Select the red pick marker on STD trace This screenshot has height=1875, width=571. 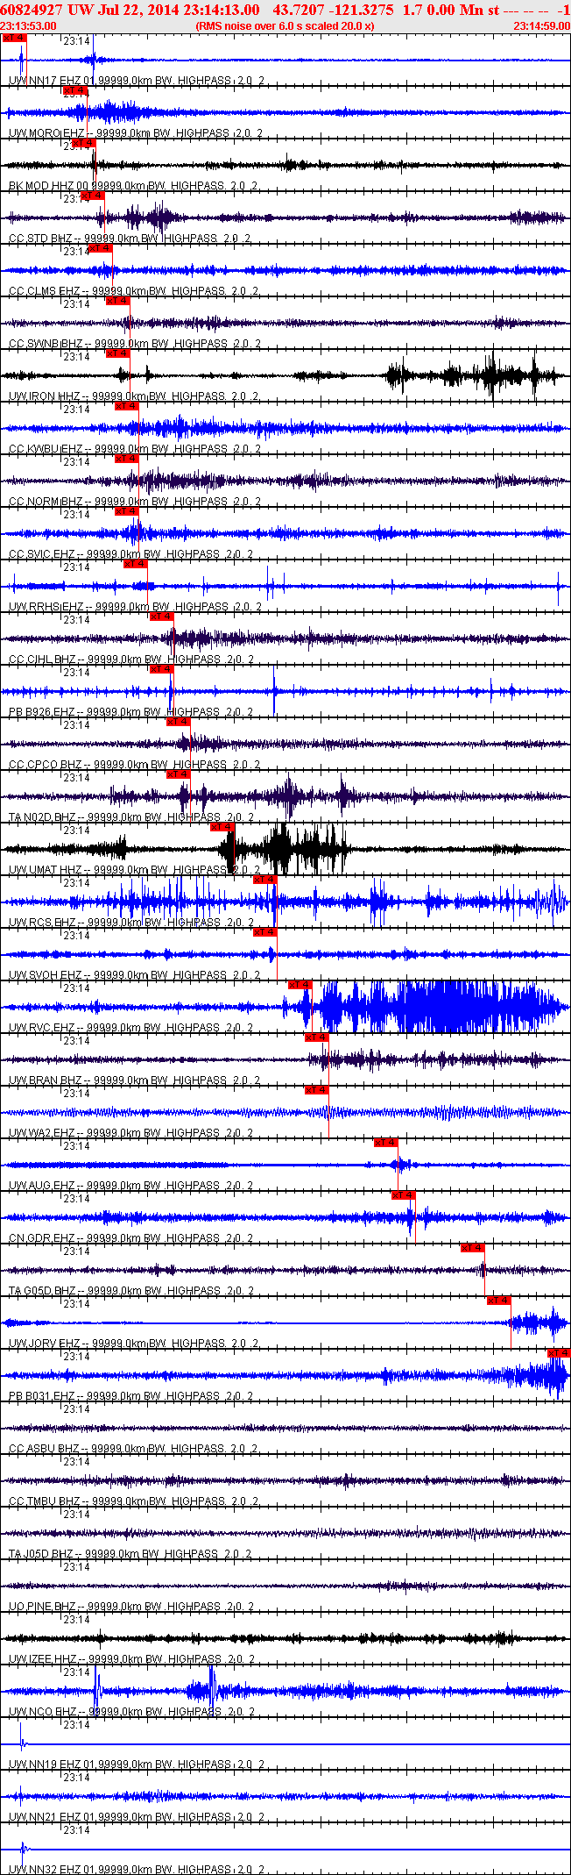93,196
